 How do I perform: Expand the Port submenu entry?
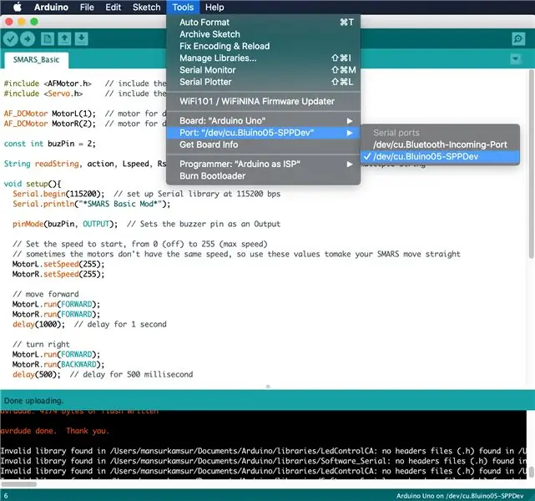coord(264,133)
